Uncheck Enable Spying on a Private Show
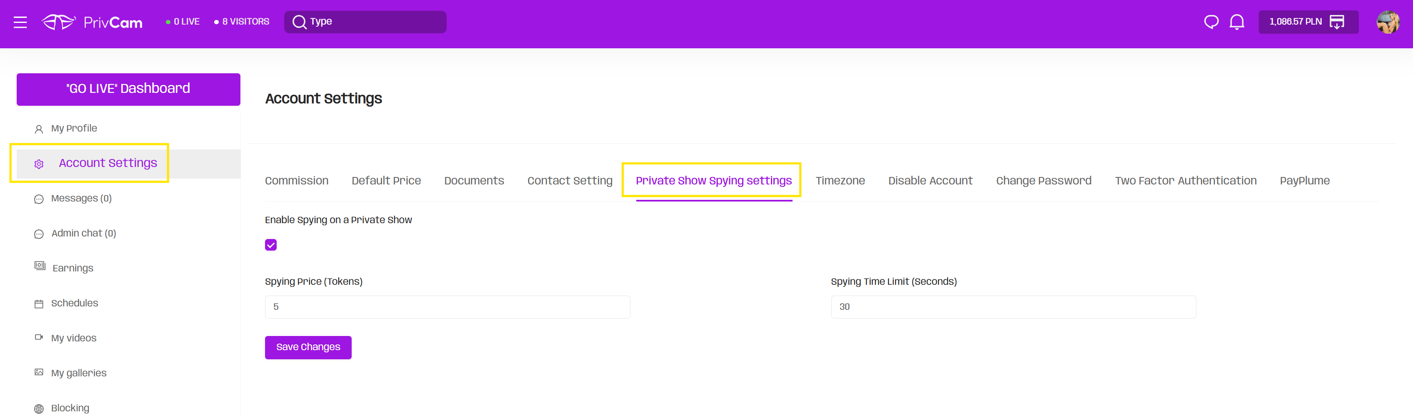Screen dimensions: 1413x418 pos(271,245)
